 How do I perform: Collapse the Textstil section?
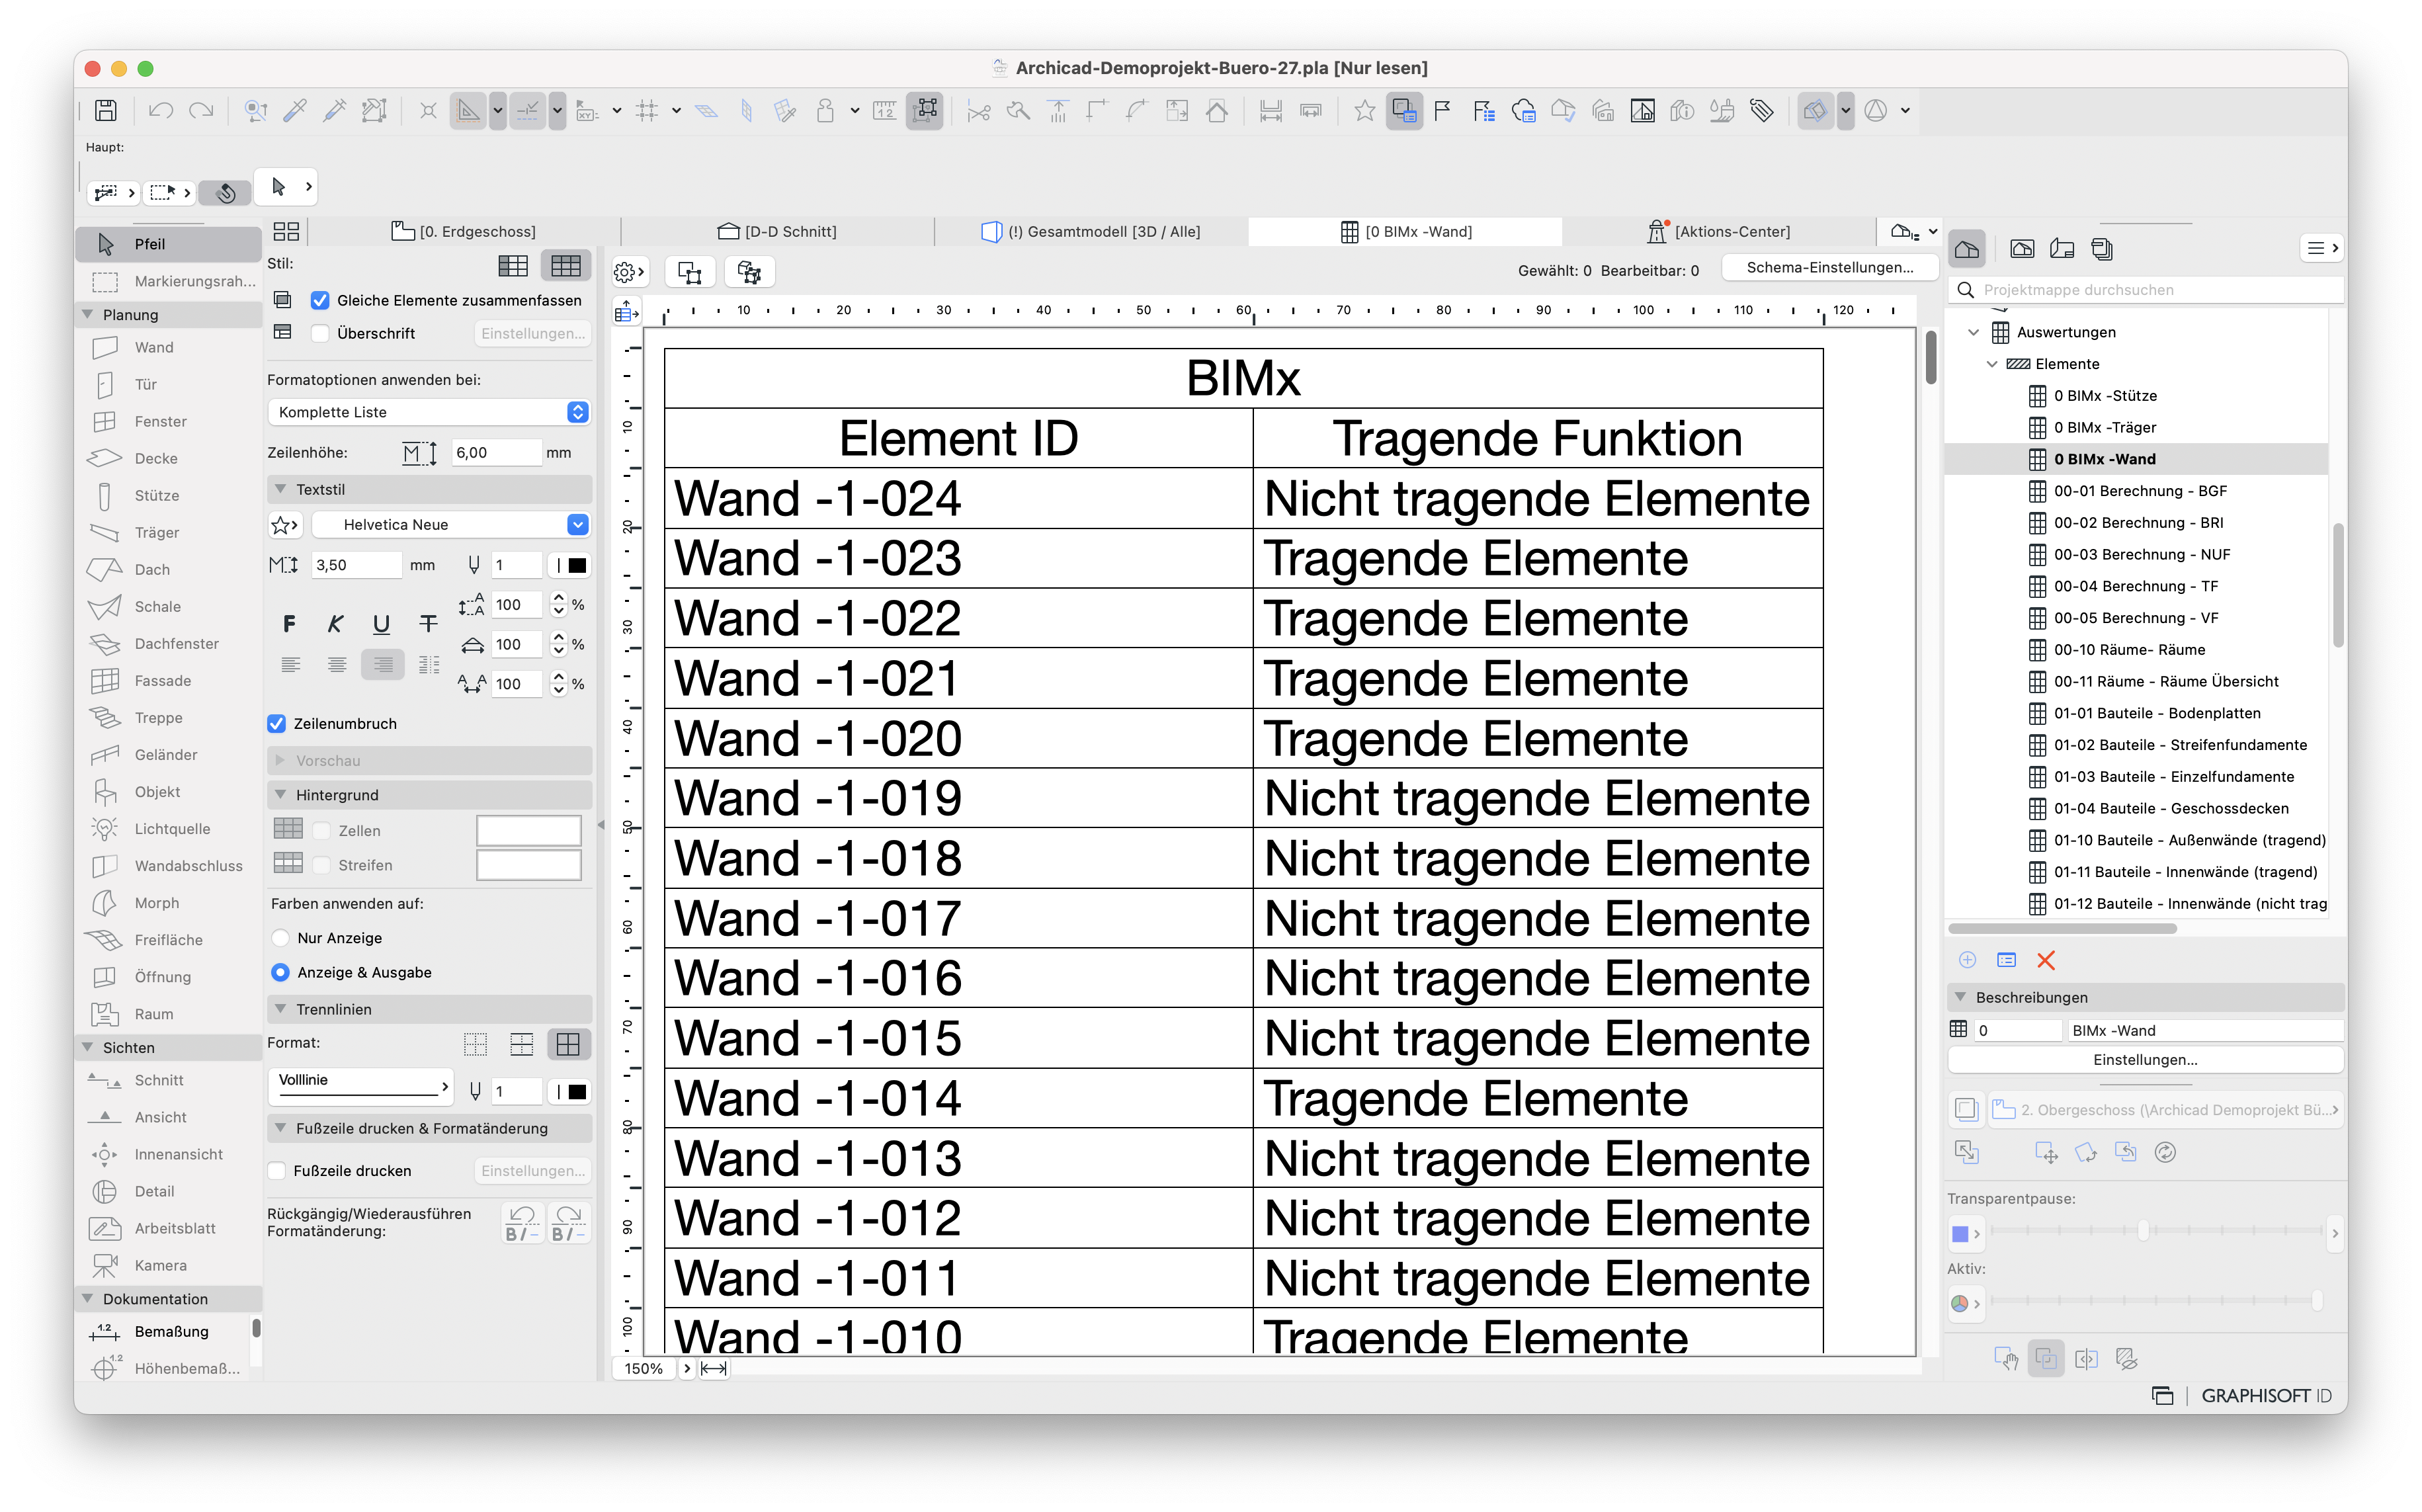[281, 489]
